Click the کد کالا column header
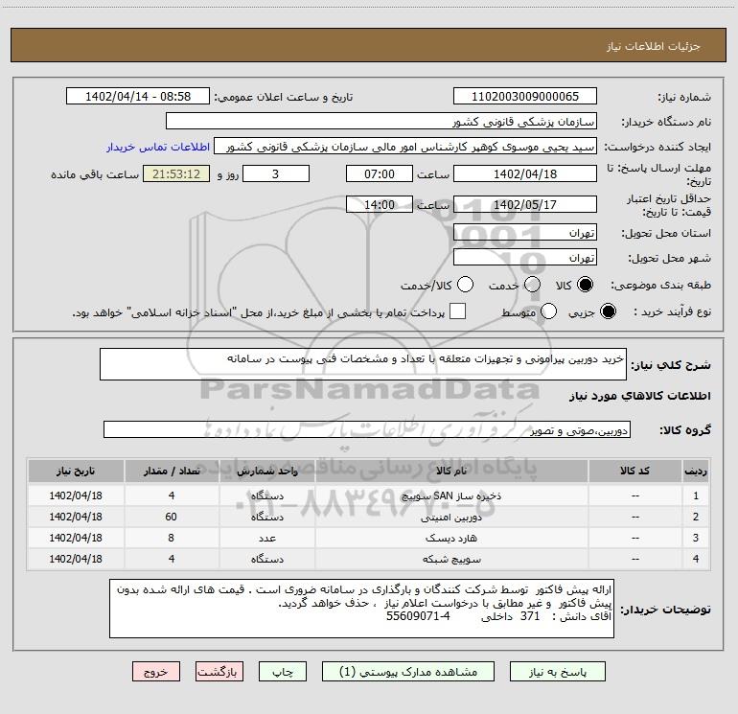The image size is (738, 714). point(634,471)
